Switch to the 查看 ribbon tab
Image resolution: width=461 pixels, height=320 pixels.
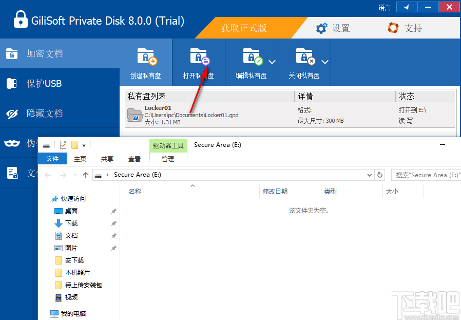[134, 159]
